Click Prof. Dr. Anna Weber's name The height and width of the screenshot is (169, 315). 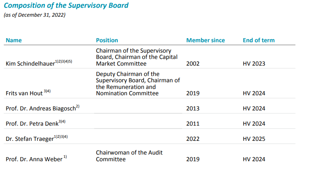[x=33, y=159]
